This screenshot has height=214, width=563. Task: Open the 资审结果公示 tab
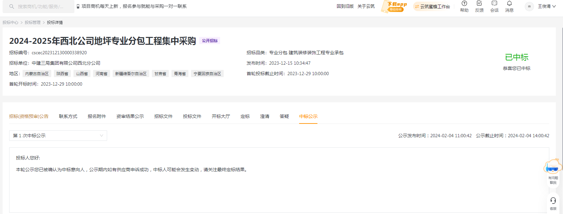pos(130,116)
